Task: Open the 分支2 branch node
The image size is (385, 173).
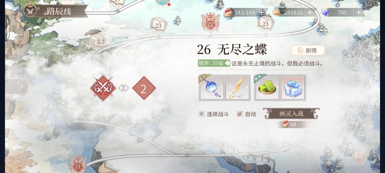Action: [x=97, y=42]
